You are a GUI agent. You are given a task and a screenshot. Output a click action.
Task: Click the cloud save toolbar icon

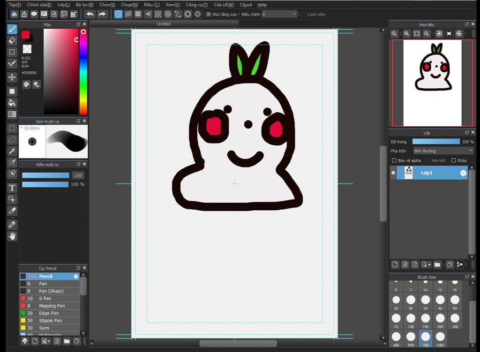[14, 14]
